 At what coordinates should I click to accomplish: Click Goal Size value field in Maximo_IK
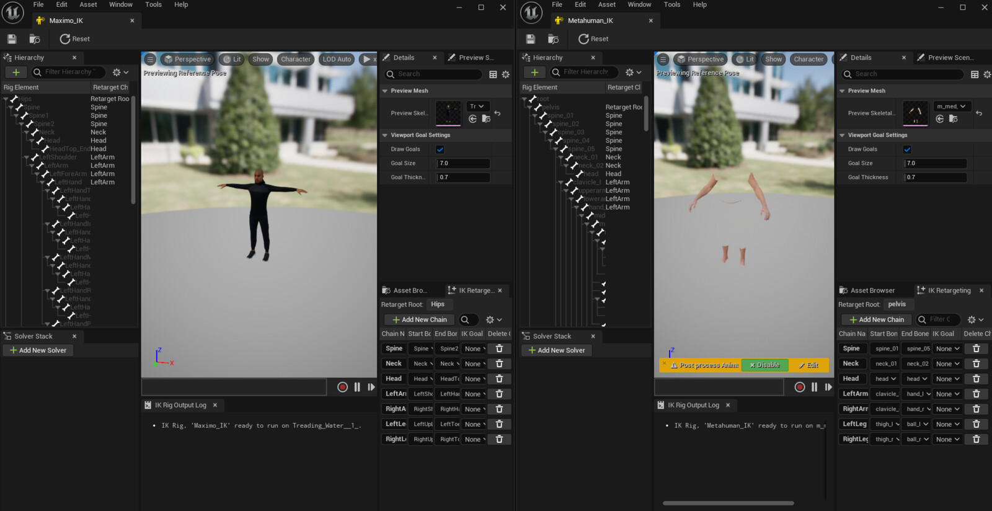(x=463, y=164)
